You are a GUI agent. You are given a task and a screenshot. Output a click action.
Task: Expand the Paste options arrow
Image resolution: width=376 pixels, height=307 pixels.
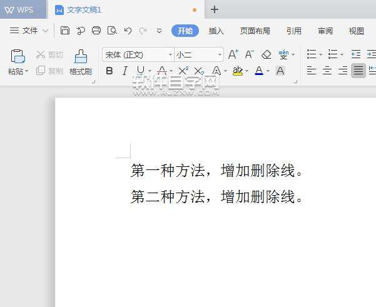[x=27, y=71]
